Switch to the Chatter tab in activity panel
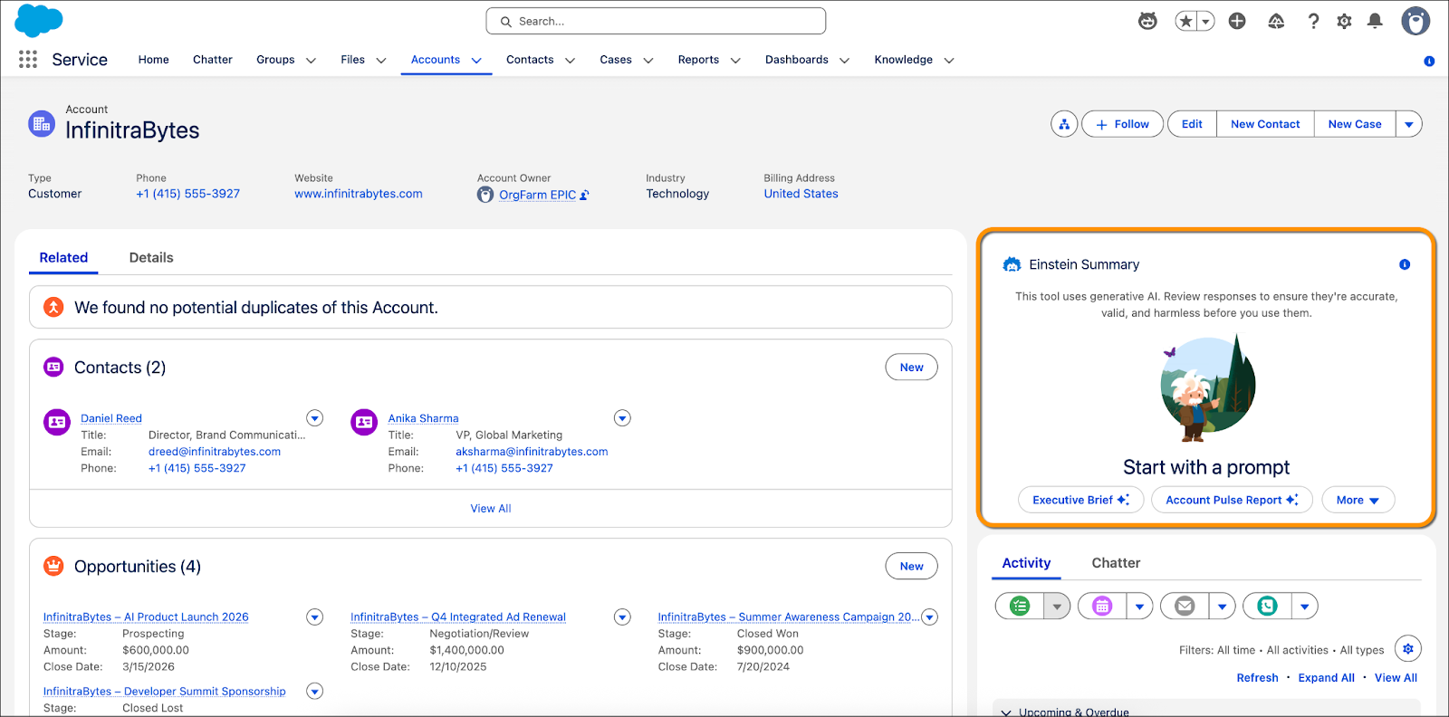This screenshot has height=717, width=1449. [x=1116, y=563]
